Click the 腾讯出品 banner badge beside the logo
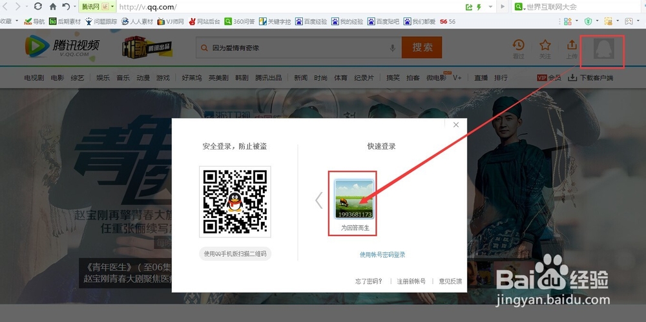The width and height of the screenshot is (646, 322). click(x=147, y=48)
